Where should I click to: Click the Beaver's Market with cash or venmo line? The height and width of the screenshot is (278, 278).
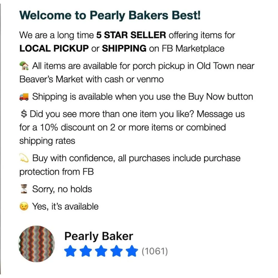(91, 80)
